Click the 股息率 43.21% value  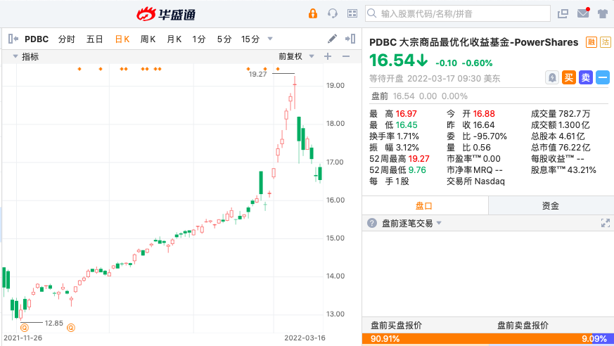[x=582, y=170]
